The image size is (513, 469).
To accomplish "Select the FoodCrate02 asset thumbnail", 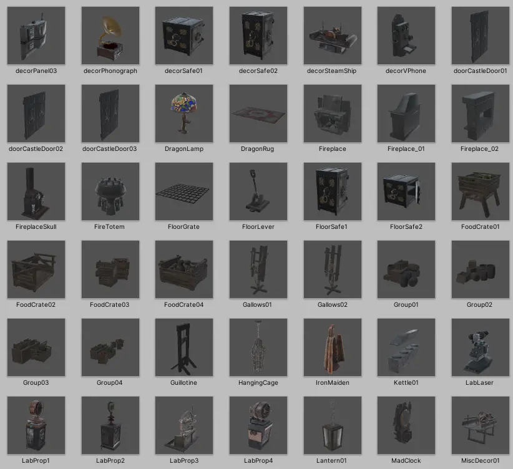I will point(36,269).
